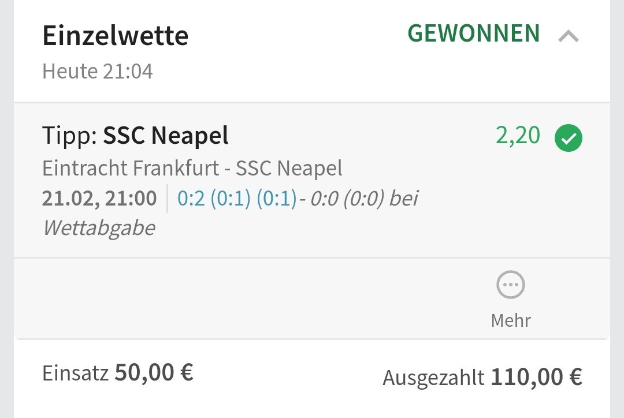This screenshot has width=624, height=418.
Task: Click the green checkmark beside odds 2,20
Action: tap(569, 139)
